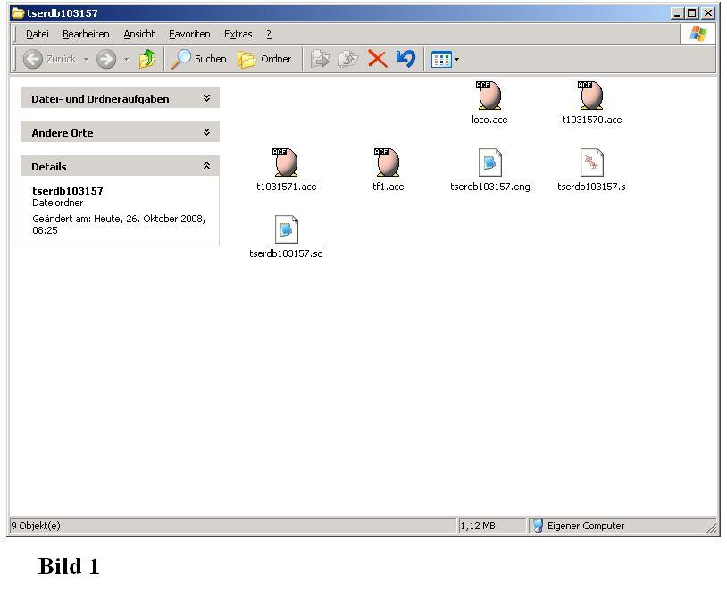Select the tserdb103157.eng file
The width and height of the screenshot is (727, 590).
coord(489,162)
